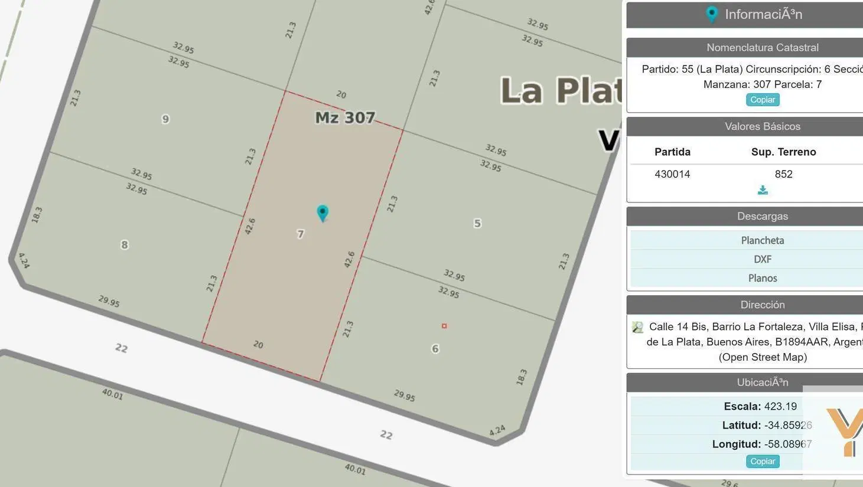
Task: Copy the Nomenclatura Catastral text
Action: (x=763, y=100)
